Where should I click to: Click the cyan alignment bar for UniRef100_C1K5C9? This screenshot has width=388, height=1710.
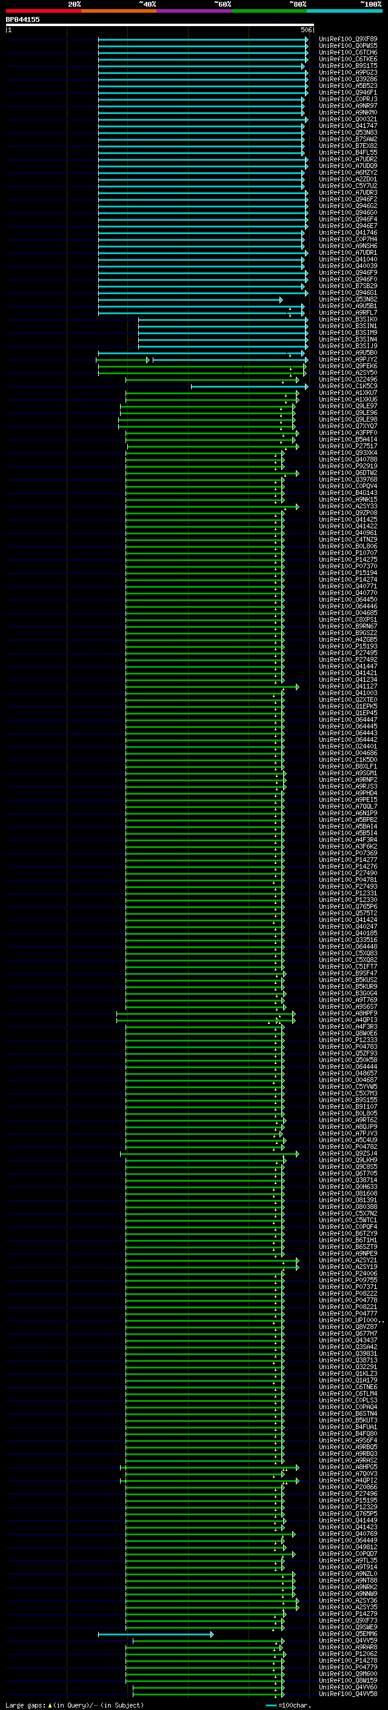[x=249, y=386]
